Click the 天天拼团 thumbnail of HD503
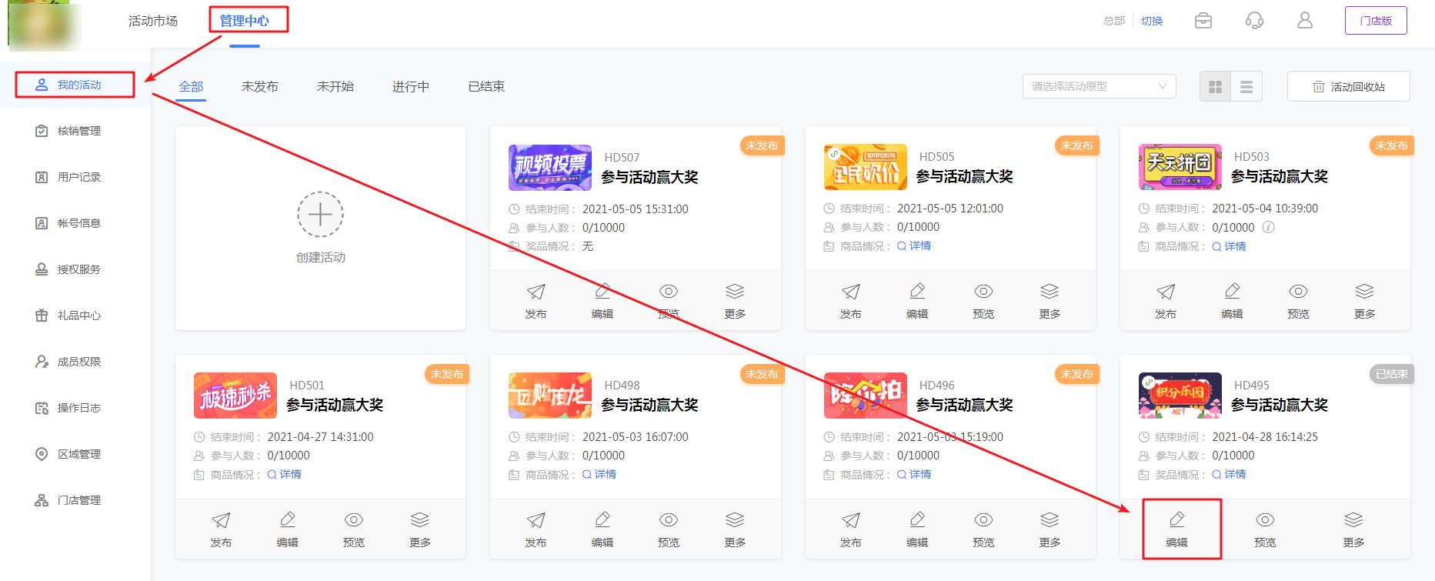The height and width of the screenshot is (581, 1435). click(1180, 167)
